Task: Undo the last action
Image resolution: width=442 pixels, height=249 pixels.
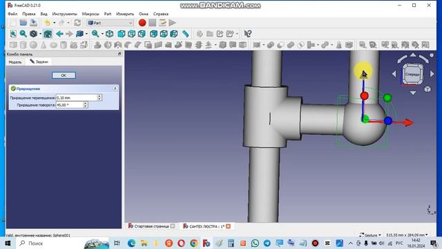Action: coord(48,23)
